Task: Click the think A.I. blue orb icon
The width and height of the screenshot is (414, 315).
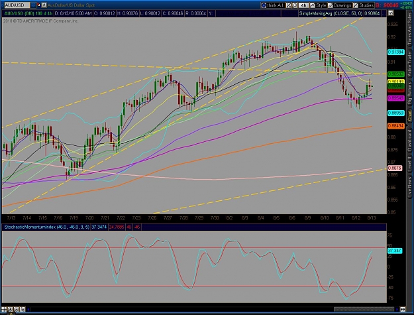Action: click(x=264, y=5)
